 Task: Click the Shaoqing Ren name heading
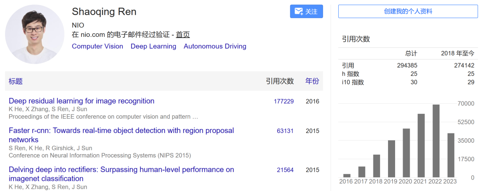point(104,12)
